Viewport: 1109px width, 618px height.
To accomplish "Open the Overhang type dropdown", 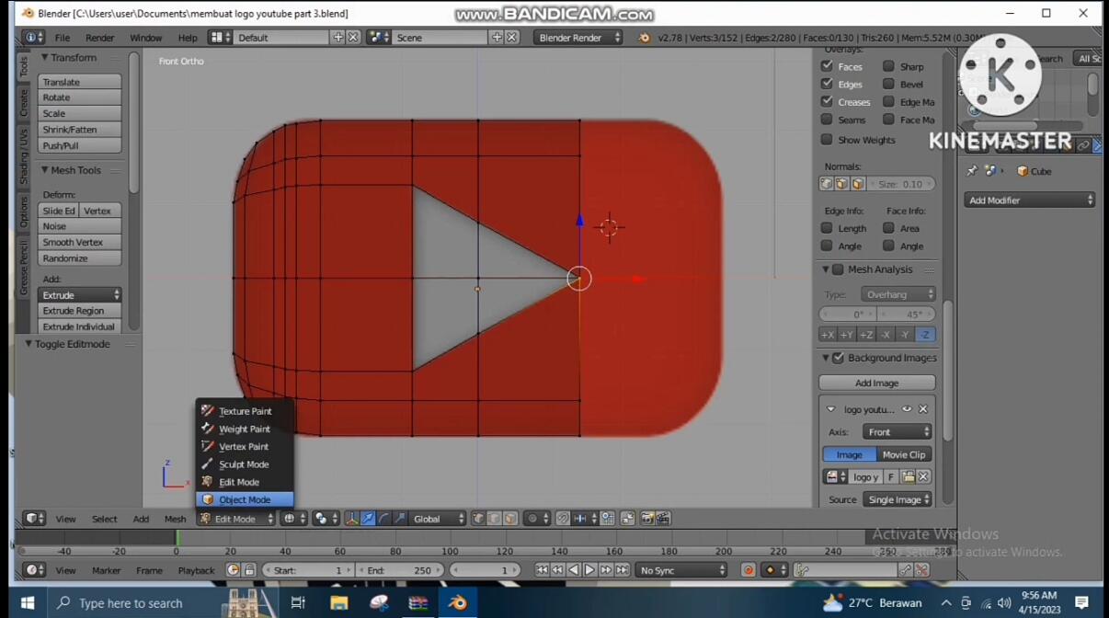I will click(898, 294).
